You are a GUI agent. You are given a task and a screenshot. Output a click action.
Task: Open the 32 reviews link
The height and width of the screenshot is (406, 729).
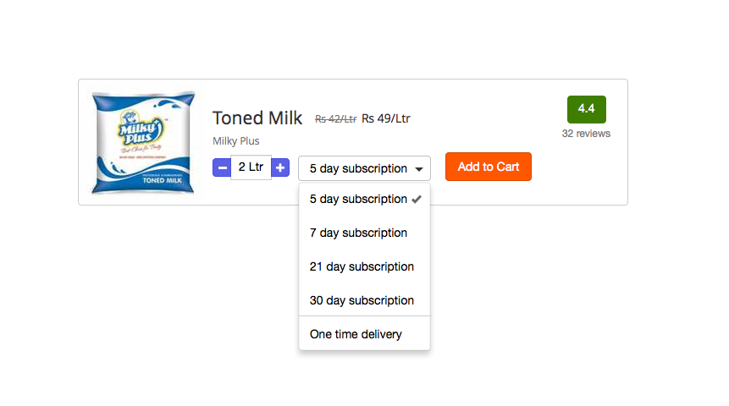(x=586, y=134)
